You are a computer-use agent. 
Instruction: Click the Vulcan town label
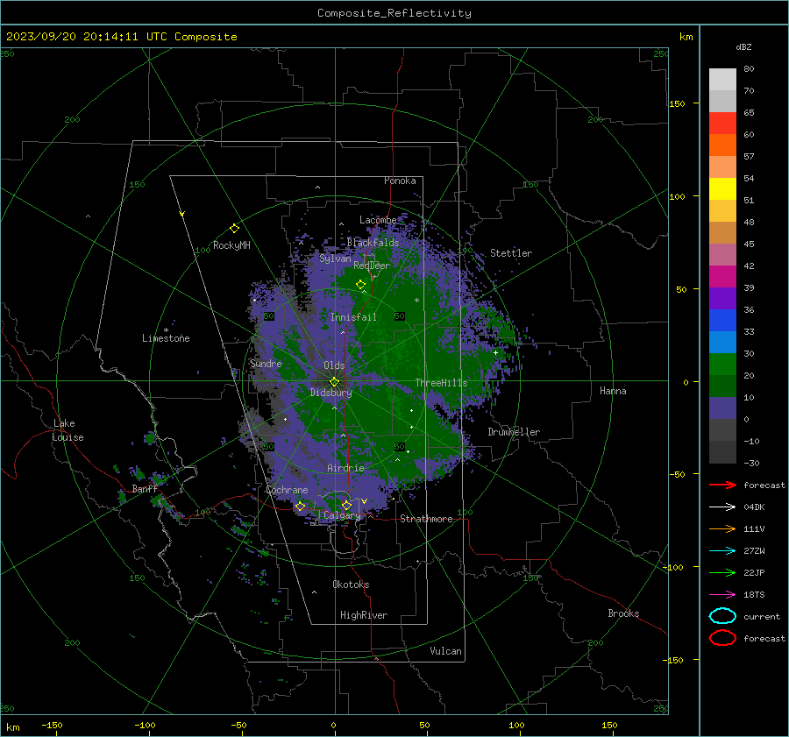click(x=445, y=651)
